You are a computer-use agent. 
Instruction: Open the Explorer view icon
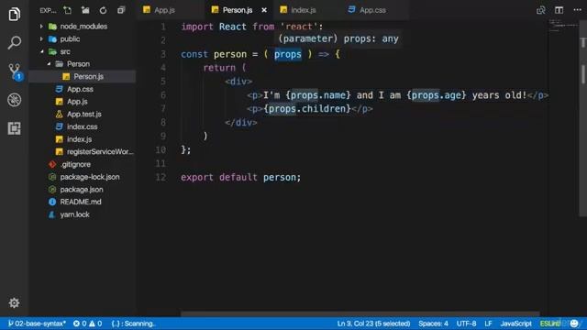tap(15, 15)
